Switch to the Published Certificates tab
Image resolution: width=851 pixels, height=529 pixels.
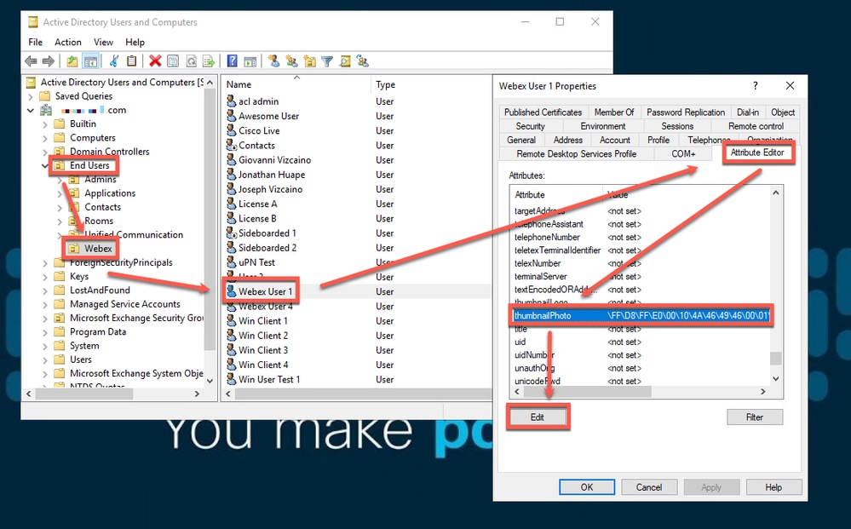click(x=543, y=112)
